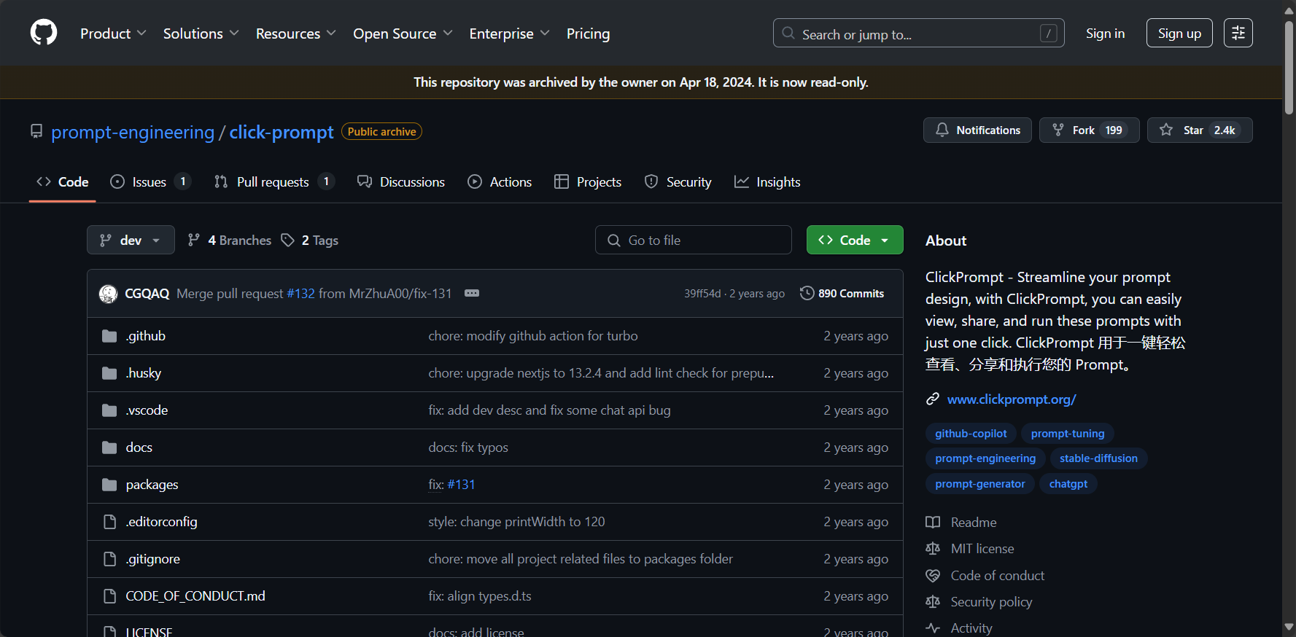Click the page vertical scrollbar thumb
Image resolution: width=1296 pixels, height=637 pixels.
point(1289,66)
